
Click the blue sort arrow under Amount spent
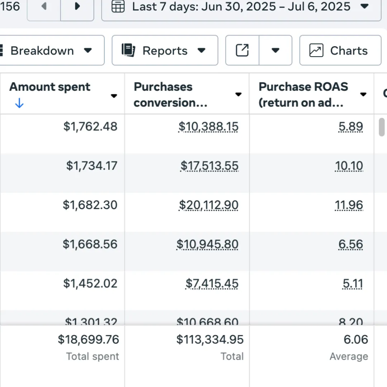click(19, 104)
